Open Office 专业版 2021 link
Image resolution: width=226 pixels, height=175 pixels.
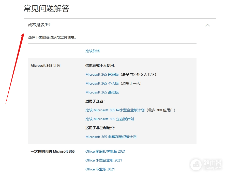[100, 169]
